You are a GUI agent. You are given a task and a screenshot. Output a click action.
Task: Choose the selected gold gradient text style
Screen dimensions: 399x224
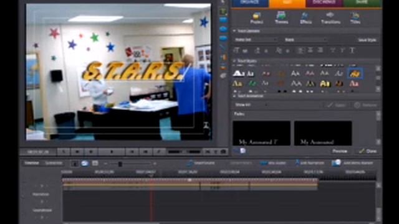tap(355, 73)
